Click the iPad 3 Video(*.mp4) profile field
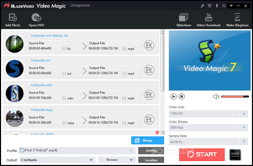The width and height of the screenshot is (253, 166). [x=73, y=151]
